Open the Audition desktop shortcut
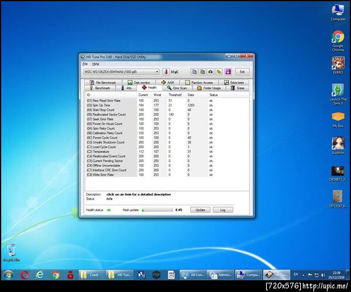The width and height of the screenshot is (351, 292). [x=338, y=146]
